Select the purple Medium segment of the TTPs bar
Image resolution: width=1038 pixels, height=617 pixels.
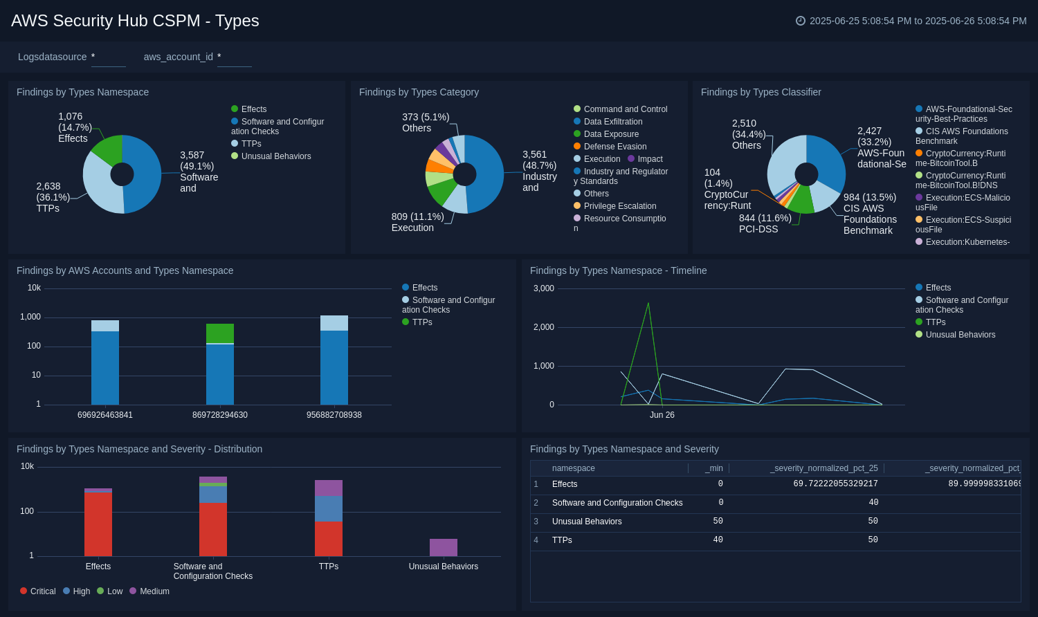tap(329, 488)
